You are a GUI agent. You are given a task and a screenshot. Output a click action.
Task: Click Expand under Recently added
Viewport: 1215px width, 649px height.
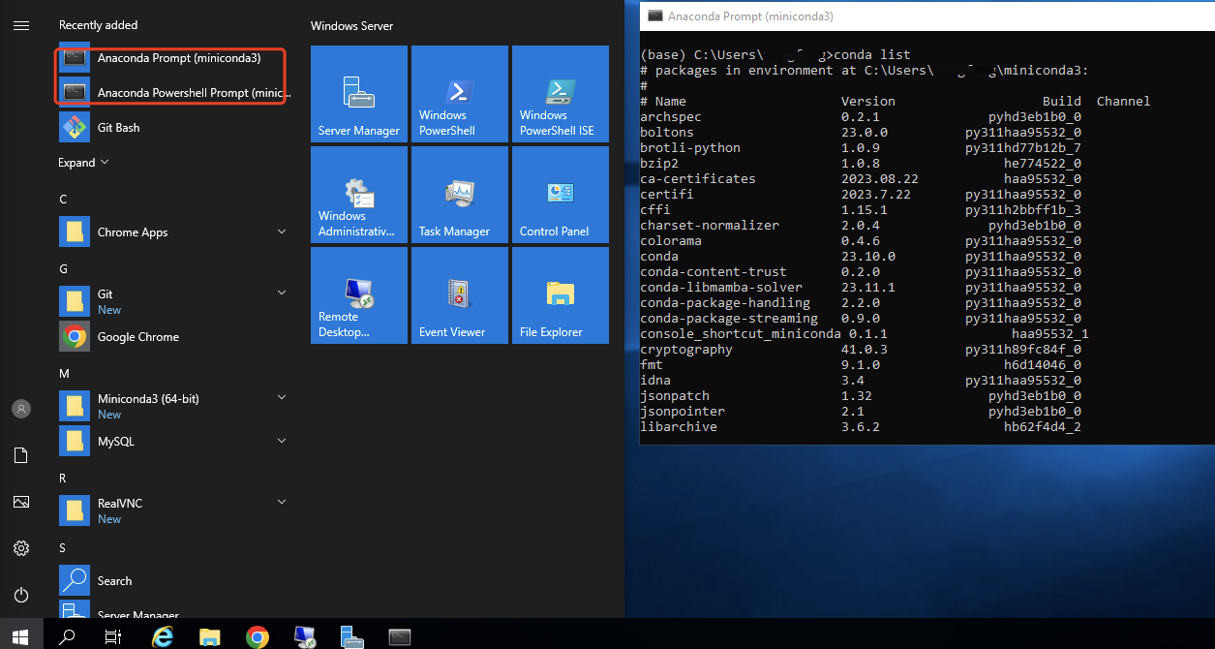(x=83, y=163)
